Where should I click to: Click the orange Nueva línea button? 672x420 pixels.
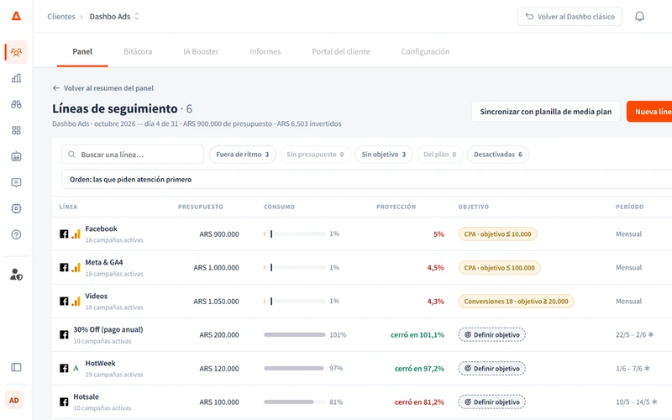(x=649, y=112)
